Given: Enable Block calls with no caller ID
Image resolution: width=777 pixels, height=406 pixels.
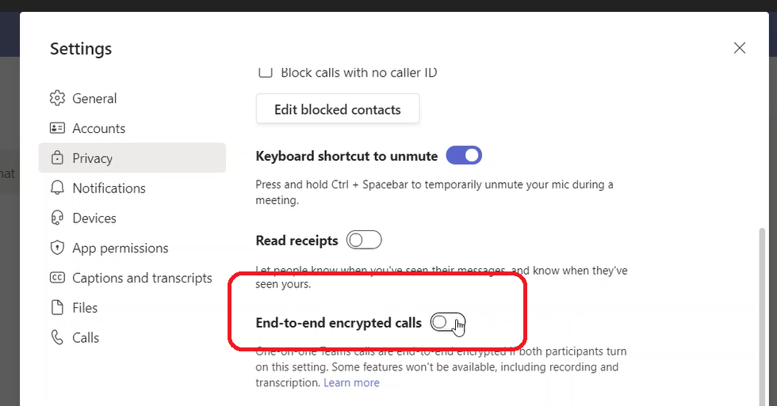Looking at the screenshot, I should pyautogui.click(x=265, y=73).
